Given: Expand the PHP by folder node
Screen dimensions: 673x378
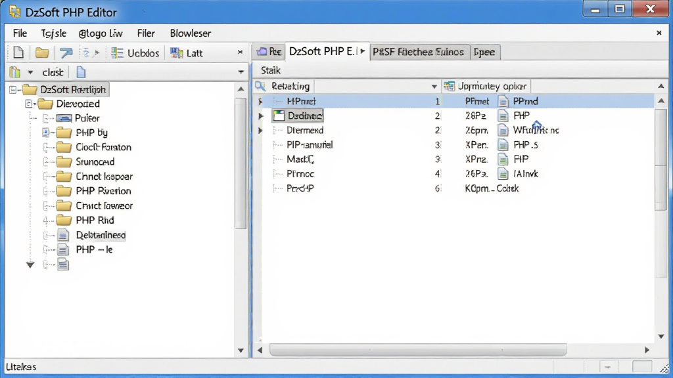Looking at the screenshot, I should 45,133.
